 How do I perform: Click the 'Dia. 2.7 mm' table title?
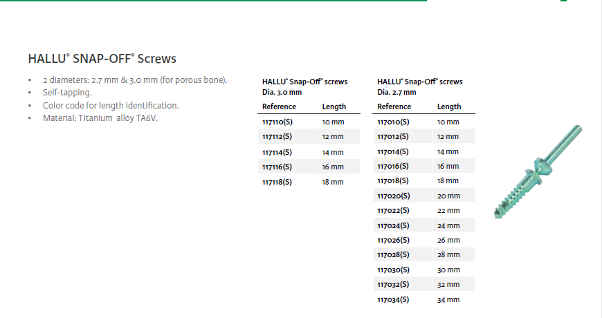tap(396, 92)
